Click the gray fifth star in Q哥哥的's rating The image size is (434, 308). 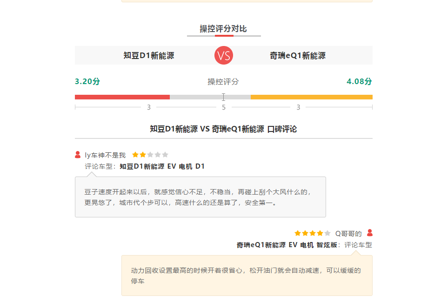[327, 233]
